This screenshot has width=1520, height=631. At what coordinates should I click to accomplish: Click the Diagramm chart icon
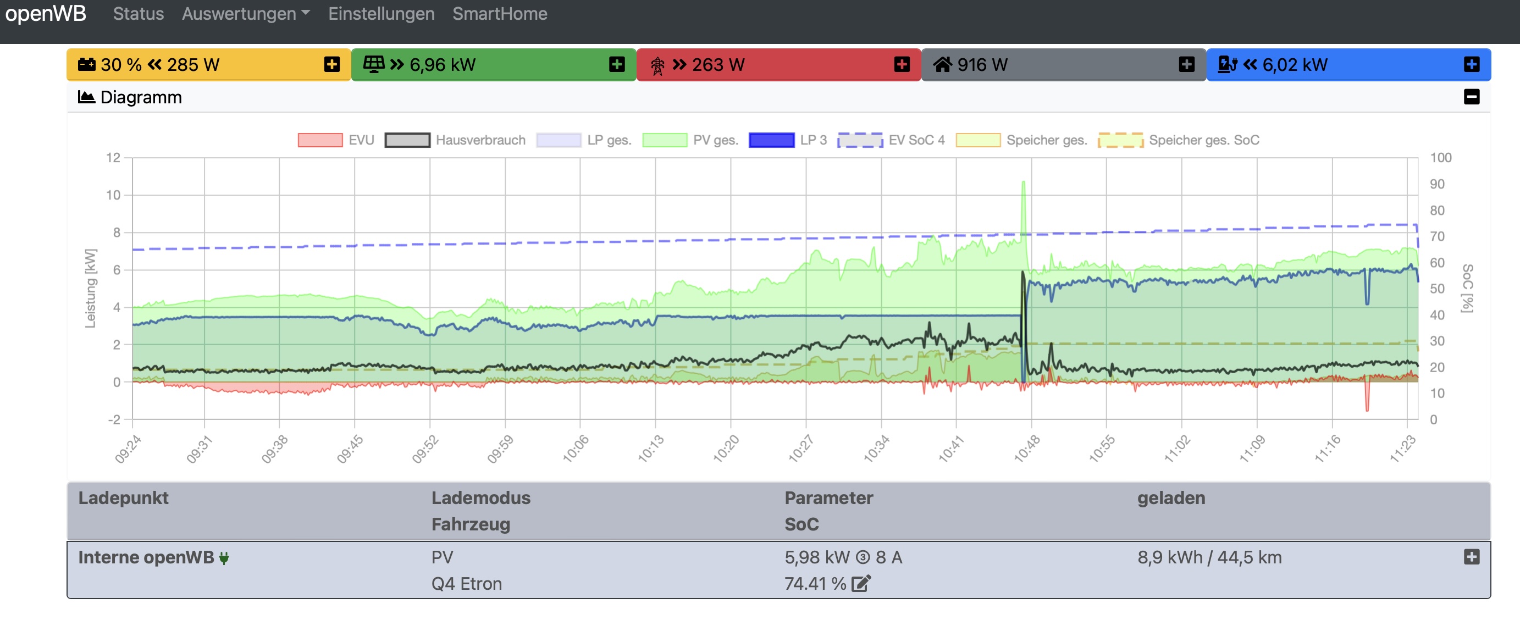86,97
